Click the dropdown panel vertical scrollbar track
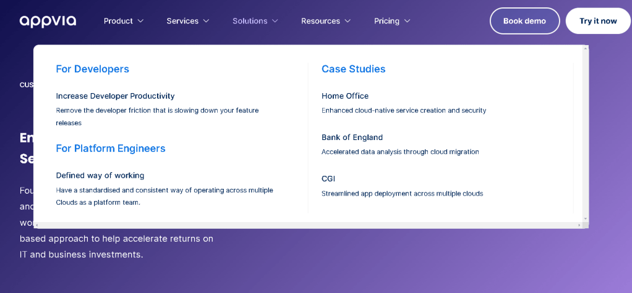 [x=585, y=133]
